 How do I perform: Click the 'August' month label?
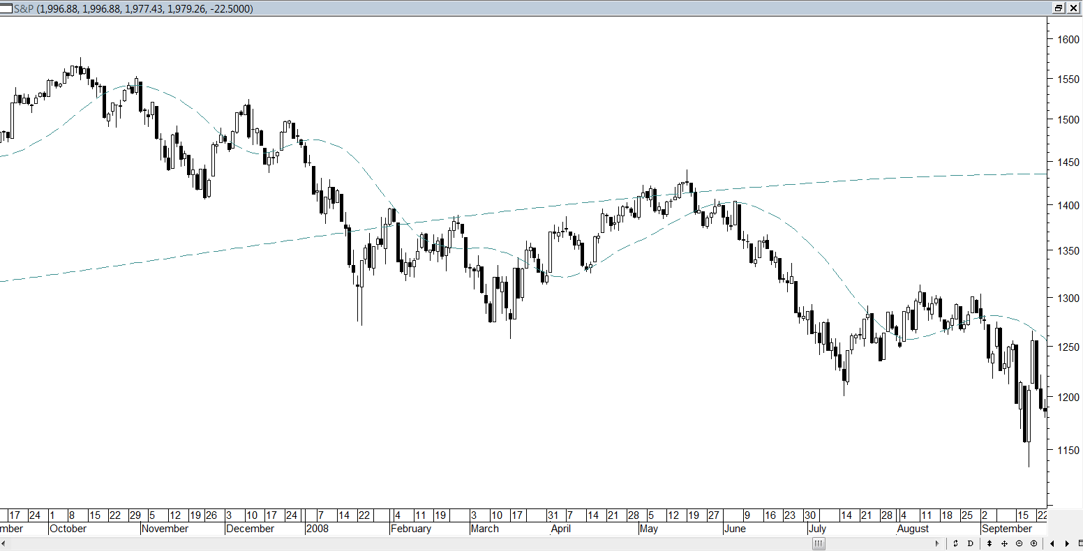913,529
